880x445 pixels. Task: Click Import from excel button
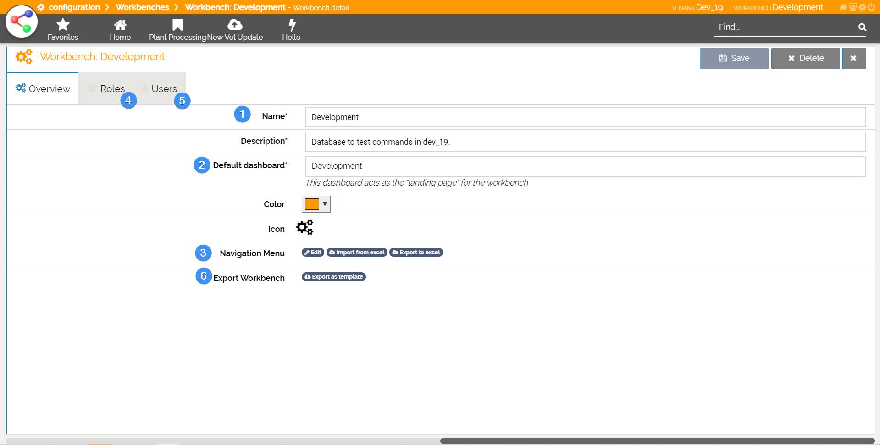357,253
